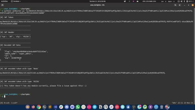
Task: Open Discord from the dock
Action: pyautogui.click(x=67, y=107)
